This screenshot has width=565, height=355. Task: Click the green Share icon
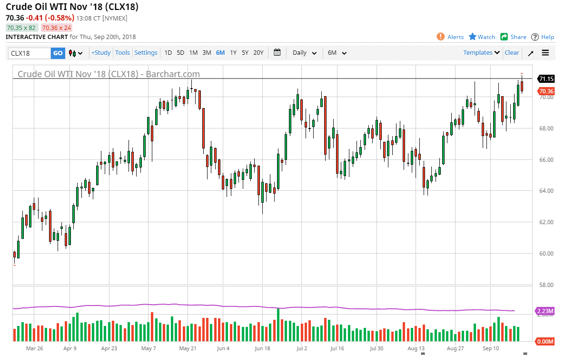[504, 37]
